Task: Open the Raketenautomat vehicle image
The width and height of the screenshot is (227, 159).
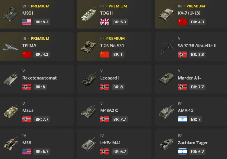Action: tap(11, 79)
